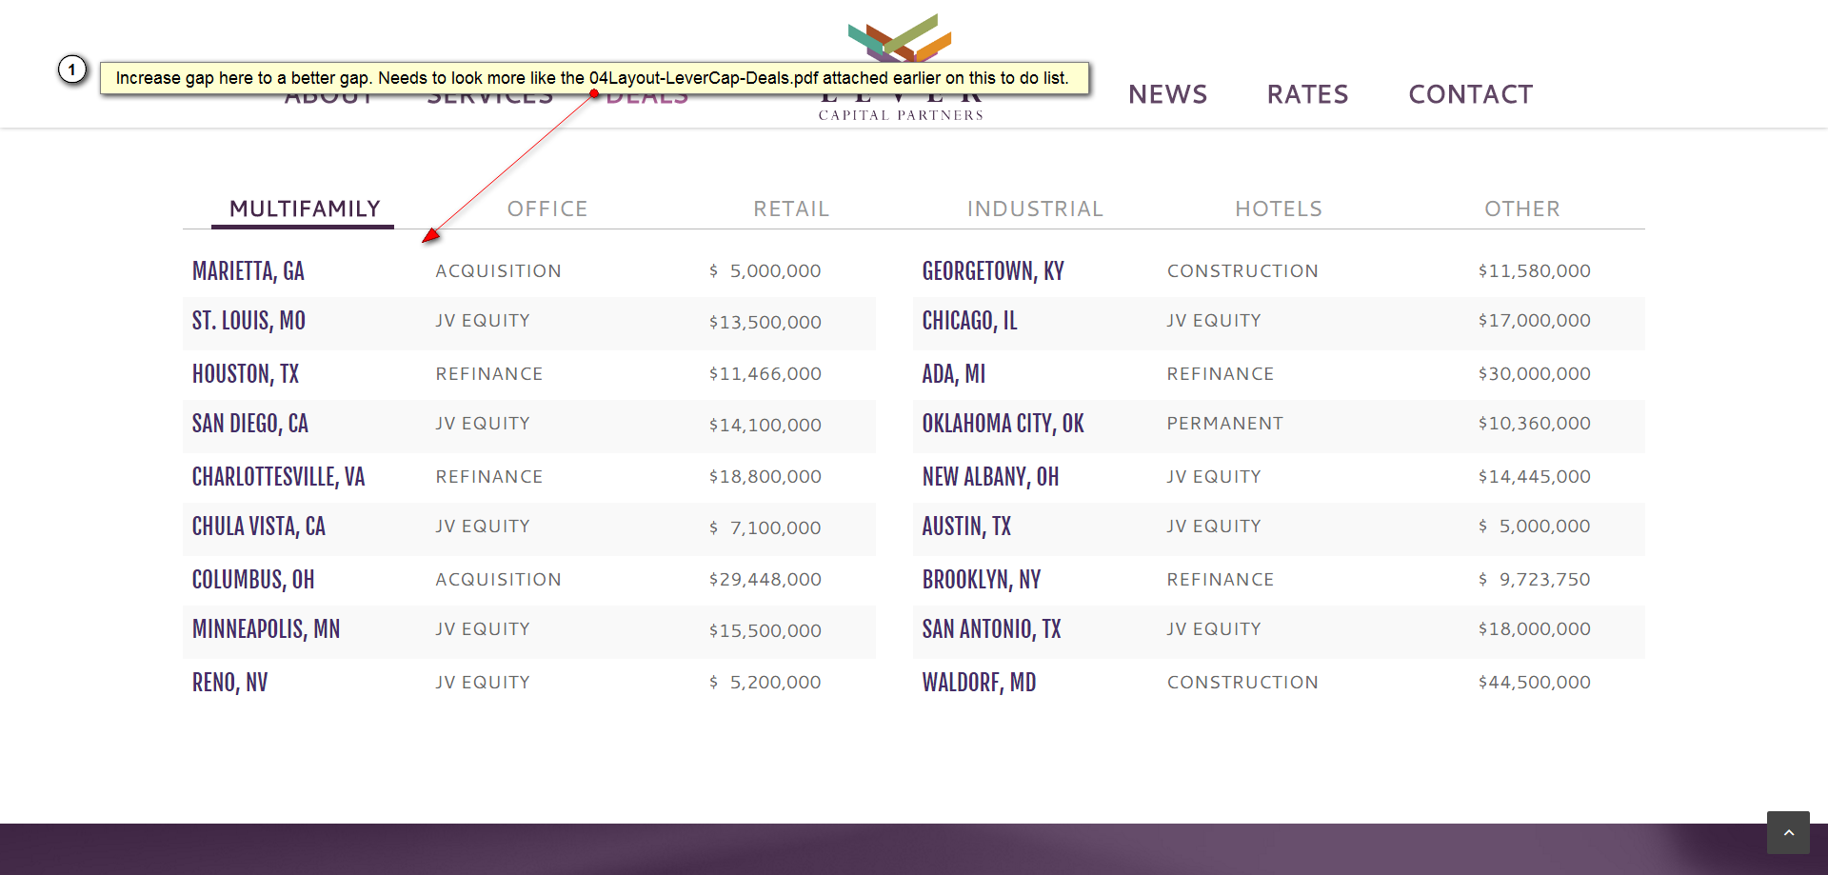Viewport: 1828px width, 875px height.
Task: Select the Oklahoma City, OK deal
Action: pos(1003,424)
